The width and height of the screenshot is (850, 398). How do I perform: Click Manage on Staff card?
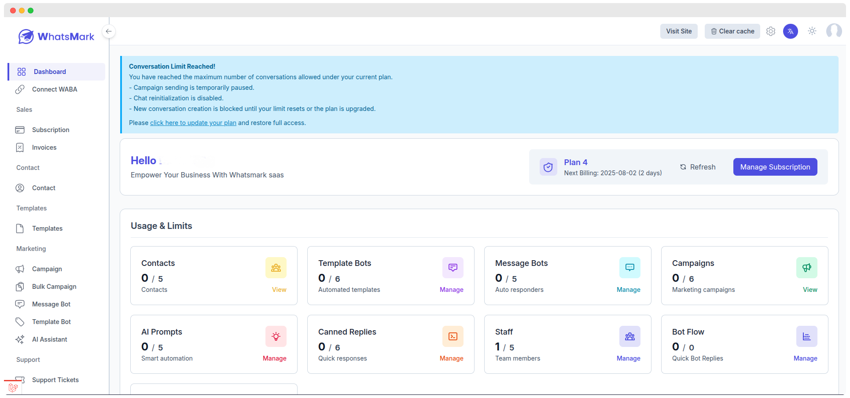(629, 358)
